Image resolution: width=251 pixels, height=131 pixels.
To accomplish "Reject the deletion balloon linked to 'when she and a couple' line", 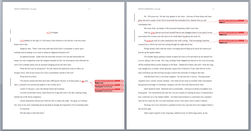I will click(246, 21).
